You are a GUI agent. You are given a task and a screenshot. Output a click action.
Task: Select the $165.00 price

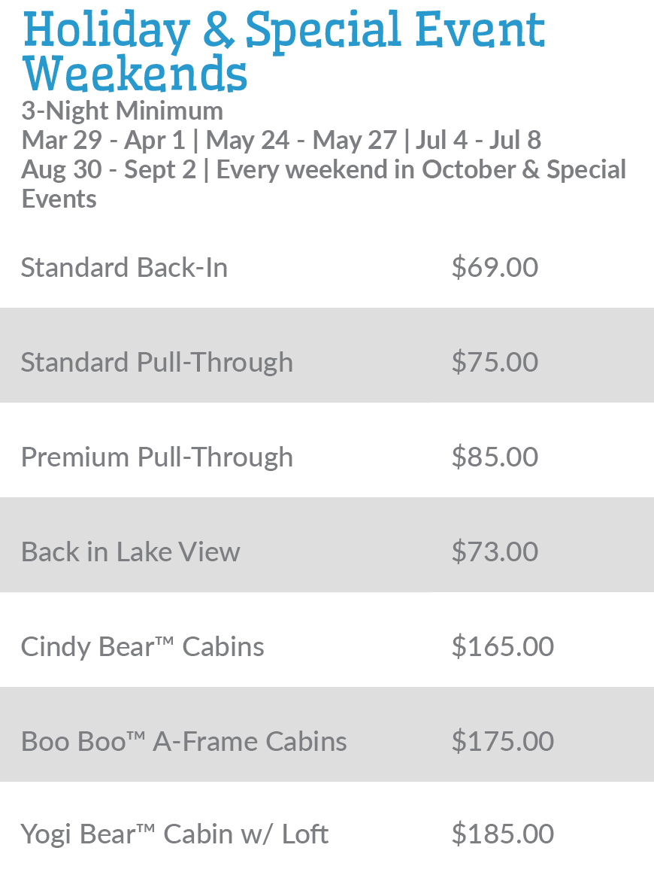(x=502, y=647)
